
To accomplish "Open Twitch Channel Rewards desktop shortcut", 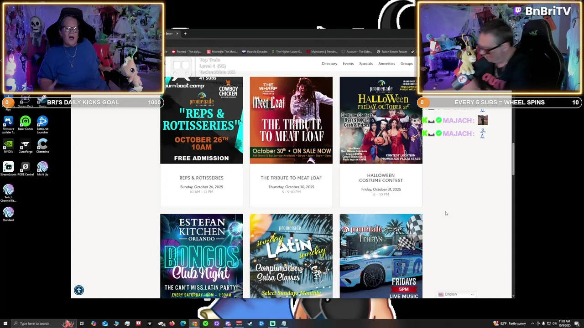I will coord(8,193).
